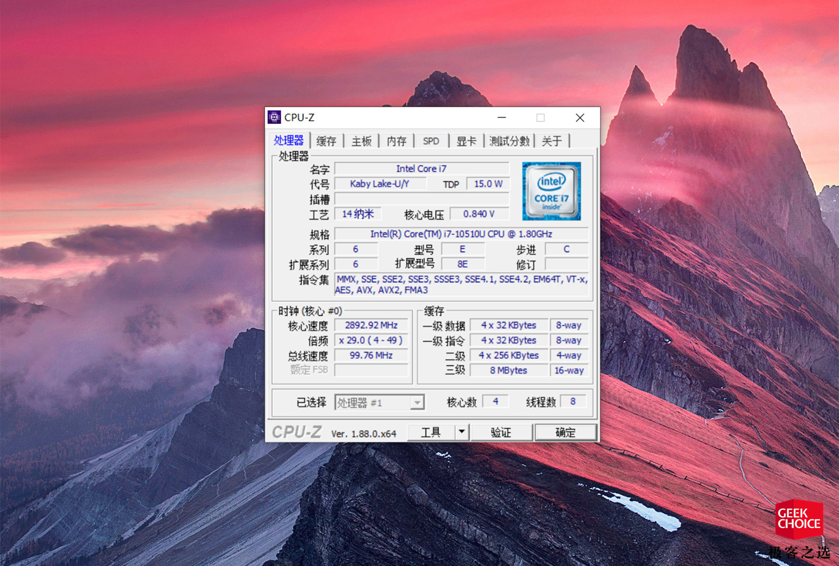Switch to the 显卡 tab
The image size is (839, 566).
click(466, 141)
